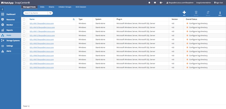
Task: Check the SQL-VM10 row checkbox
Action: tap(24, 27)
